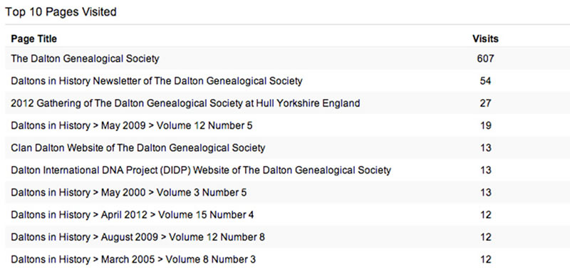The image size is (570, 277).
Task: Click the 607 visits value
Action: [485, 58]
